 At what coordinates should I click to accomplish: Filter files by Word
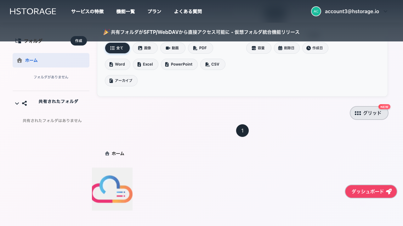click(x=117, y=64)
